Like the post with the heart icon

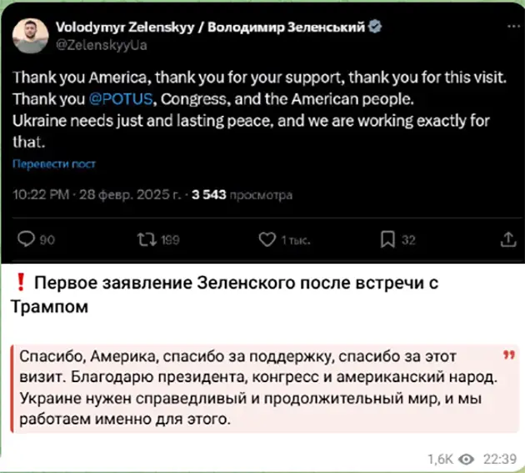[x=267, y=240]
